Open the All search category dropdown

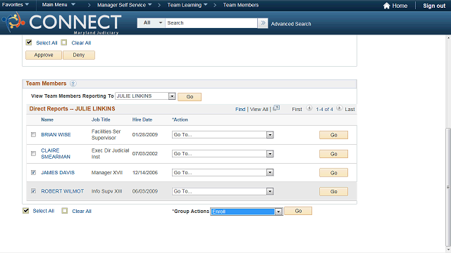(152, 23)
